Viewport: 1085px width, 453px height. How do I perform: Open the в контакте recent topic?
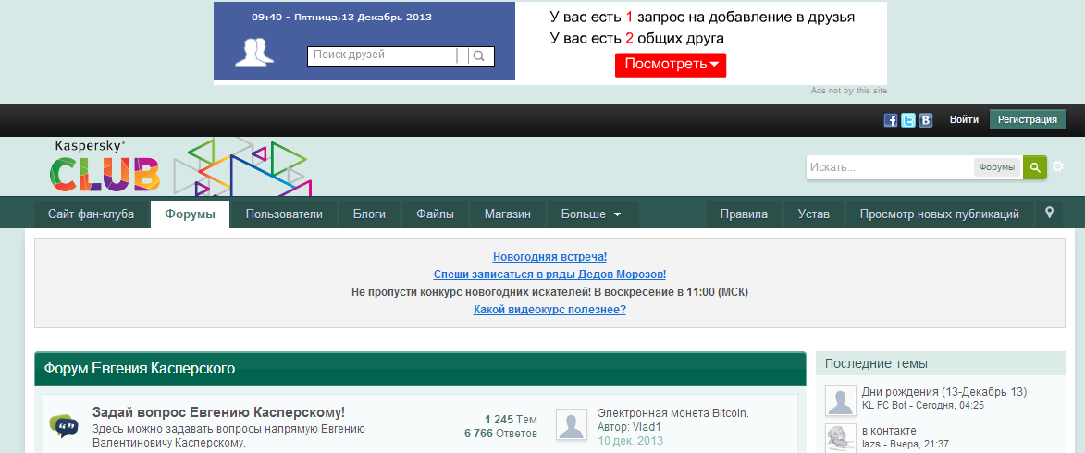[889, 431]
